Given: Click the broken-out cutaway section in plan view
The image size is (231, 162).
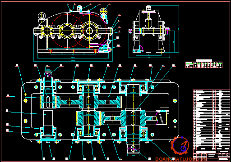Looking at the screenshot, I should [162, 116].
